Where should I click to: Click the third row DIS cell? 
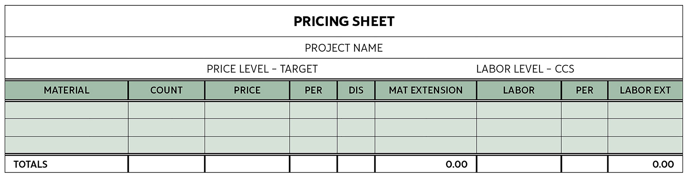[356, 145]
